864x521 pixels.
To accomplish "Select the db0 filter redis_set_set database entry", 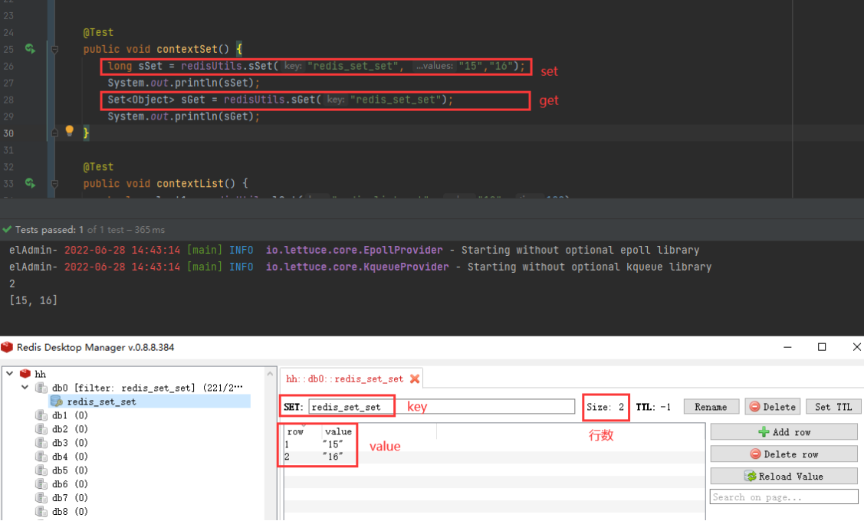I will click(147, 388).
